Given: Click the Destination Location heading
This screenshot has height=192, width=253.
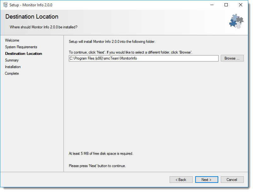Looking at the screenshot, I should click(x=32, y=17).
